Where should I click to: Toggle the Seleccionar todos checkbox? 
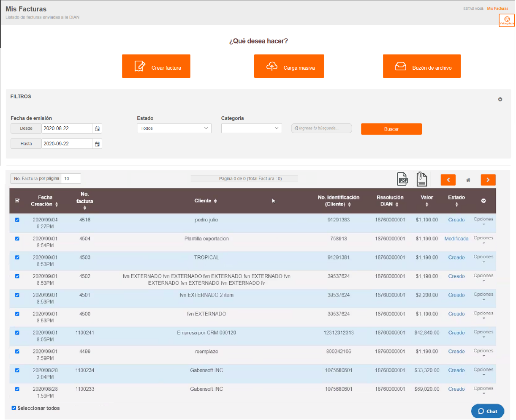tap(14, 408)
